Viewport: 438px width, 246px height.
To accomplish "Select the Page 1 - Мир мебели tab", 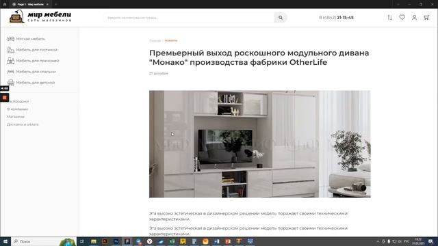I will pos(30,4).
